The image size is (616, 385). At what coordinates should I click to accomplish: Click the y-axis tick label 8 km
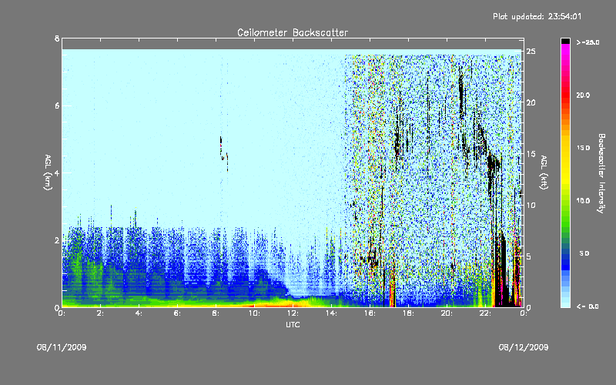tap(57, 38)
